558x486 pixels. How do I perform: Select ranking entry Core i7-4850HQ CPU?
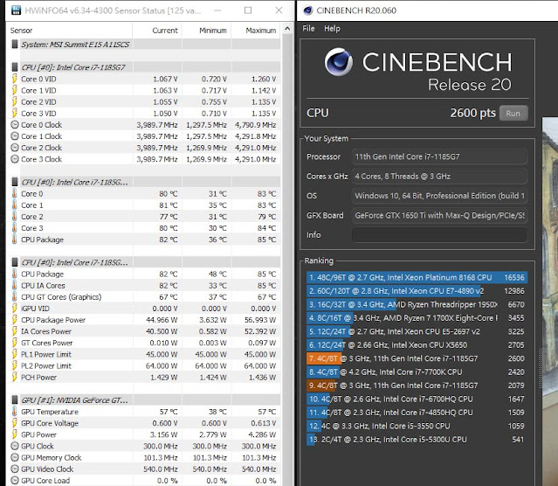coord(417,413)
